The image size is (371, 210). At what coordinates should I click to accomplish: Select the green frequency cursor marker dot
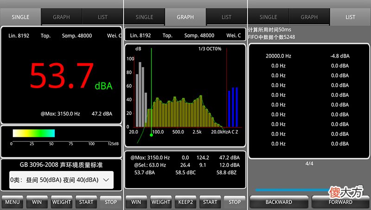(152, 135)
